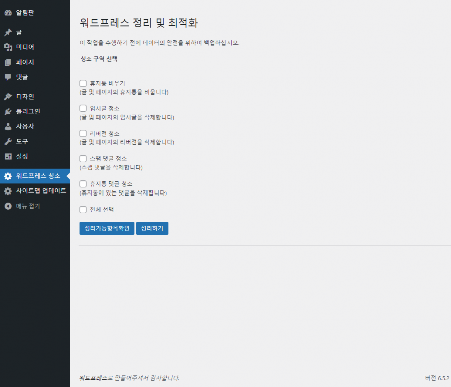
Task: Open the 미디어 menu item
Action: [35, 47]
